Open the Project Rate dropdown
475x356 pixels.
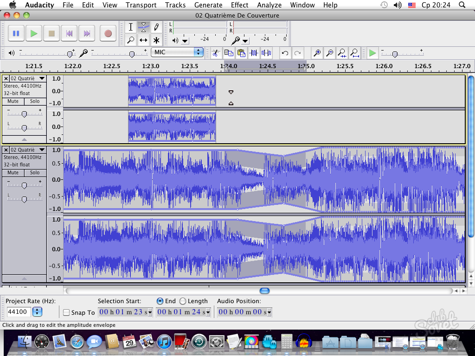(37, 312)
